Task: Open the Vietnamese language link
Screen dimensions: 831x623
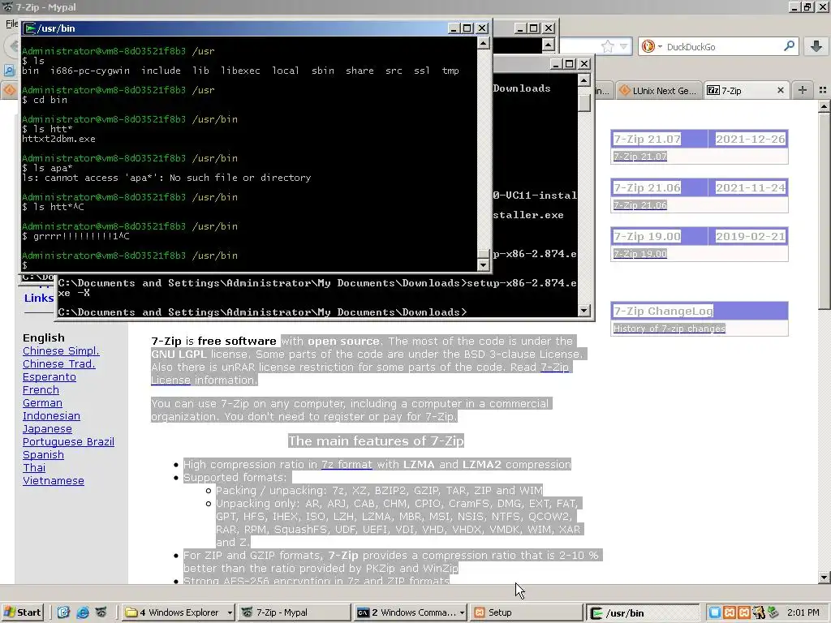Action: [53, 480]
